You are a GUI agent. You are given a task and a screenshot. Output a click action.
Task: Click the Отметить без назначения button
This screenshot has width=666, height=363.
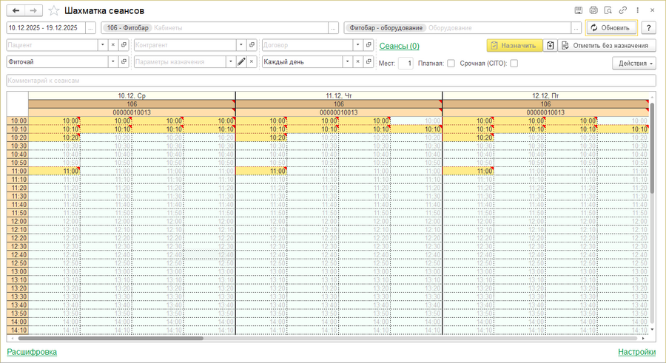coord(608,45)
